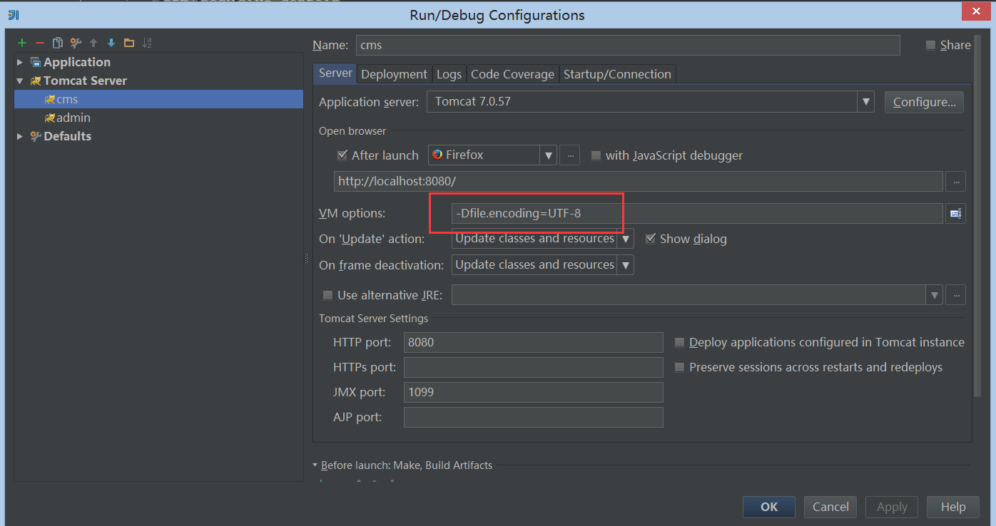
Task: Collapse the Tomcat Server tree node
Action: tap(19, 81)
